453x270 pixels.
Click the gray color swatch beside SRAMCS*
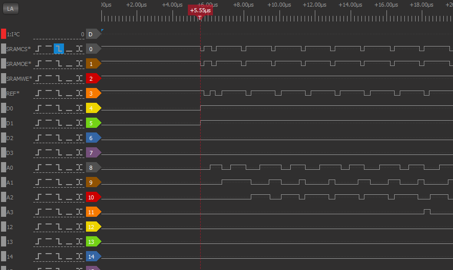(x=4, y=49)
